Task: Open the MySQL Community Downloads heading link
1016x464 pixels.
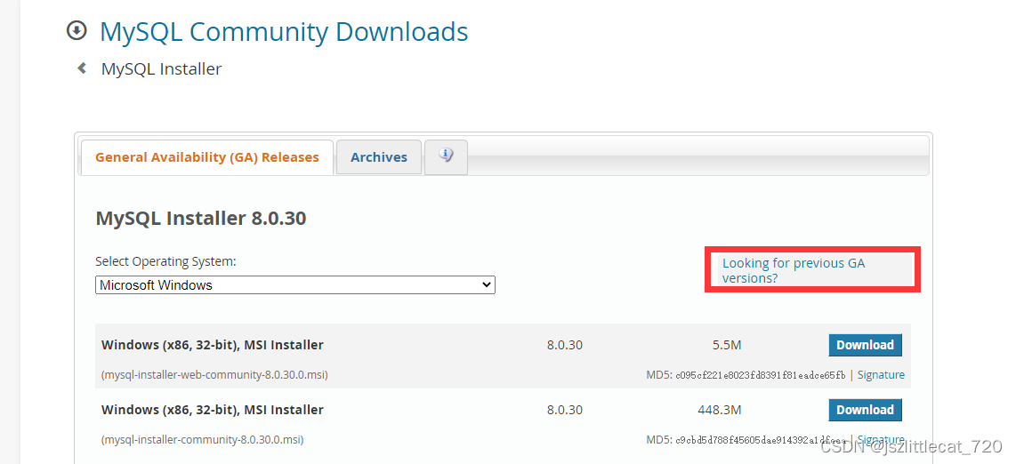Action: [x=284, y=32]
